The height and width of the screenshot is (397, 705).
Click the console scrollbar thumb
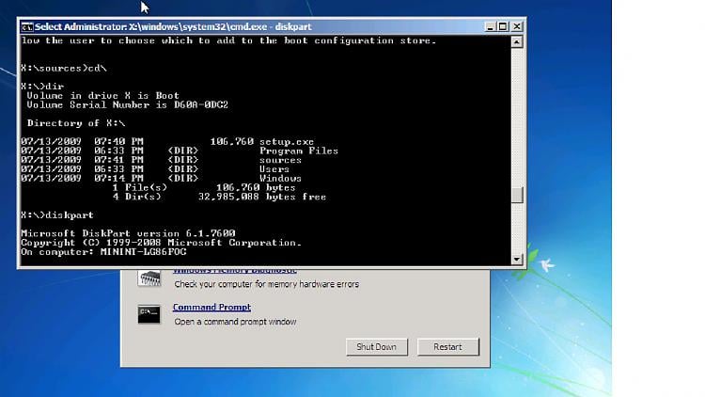click(517, 196)
